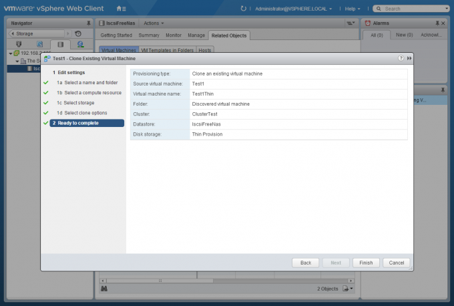The height and width of the screenshot is (306, 454).
Task: Expand the Help menu
Action: tap(353, 9)
